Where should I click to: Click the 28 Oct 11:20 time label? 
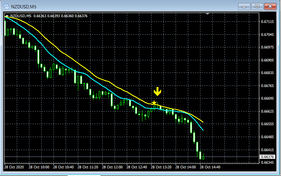88,167
